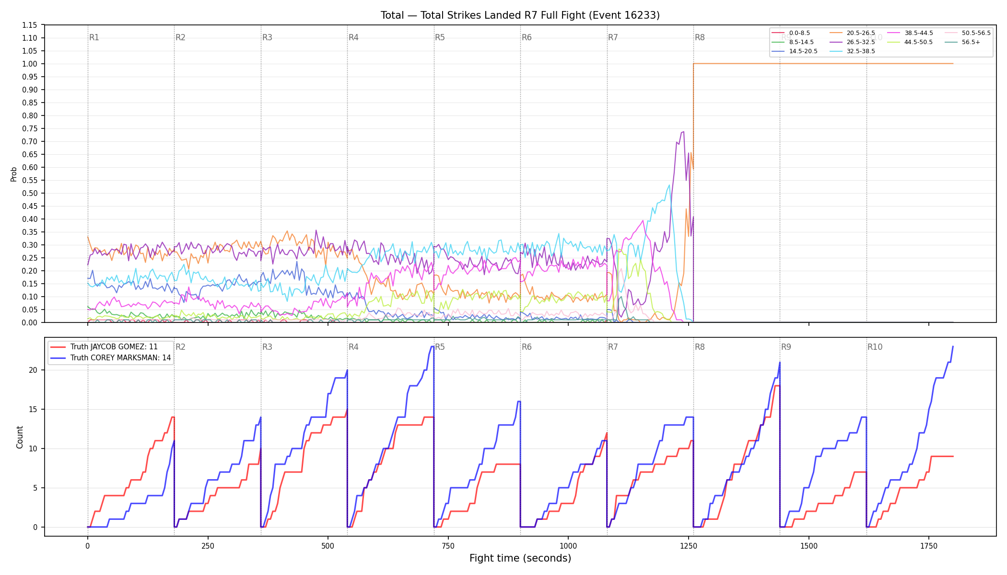The image size is (1007, 575).
Task: Click the 10 tick on Count axis
Action: [x=33, y=448]
